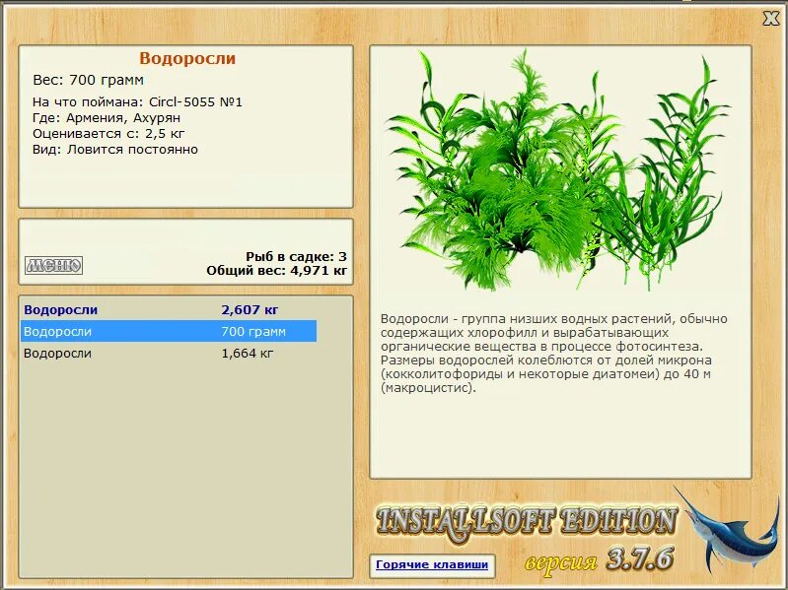Click the blue marlin fish logo

click(729, 532)
